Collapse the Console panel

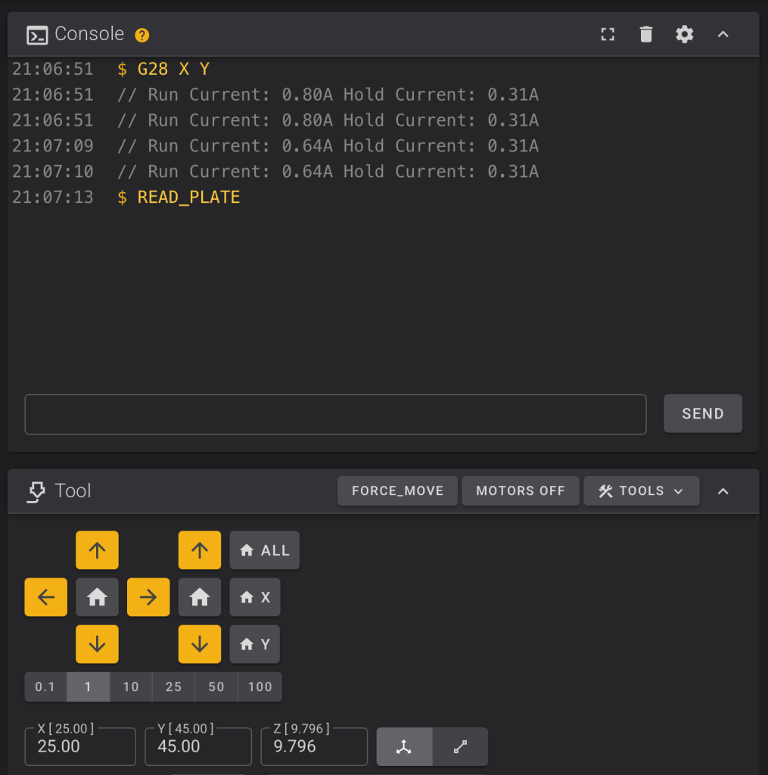(723, 34)
